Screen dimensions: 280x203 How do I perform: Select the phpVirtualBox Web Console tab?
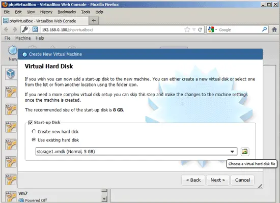pyautogui.click(x=45, y=21)
